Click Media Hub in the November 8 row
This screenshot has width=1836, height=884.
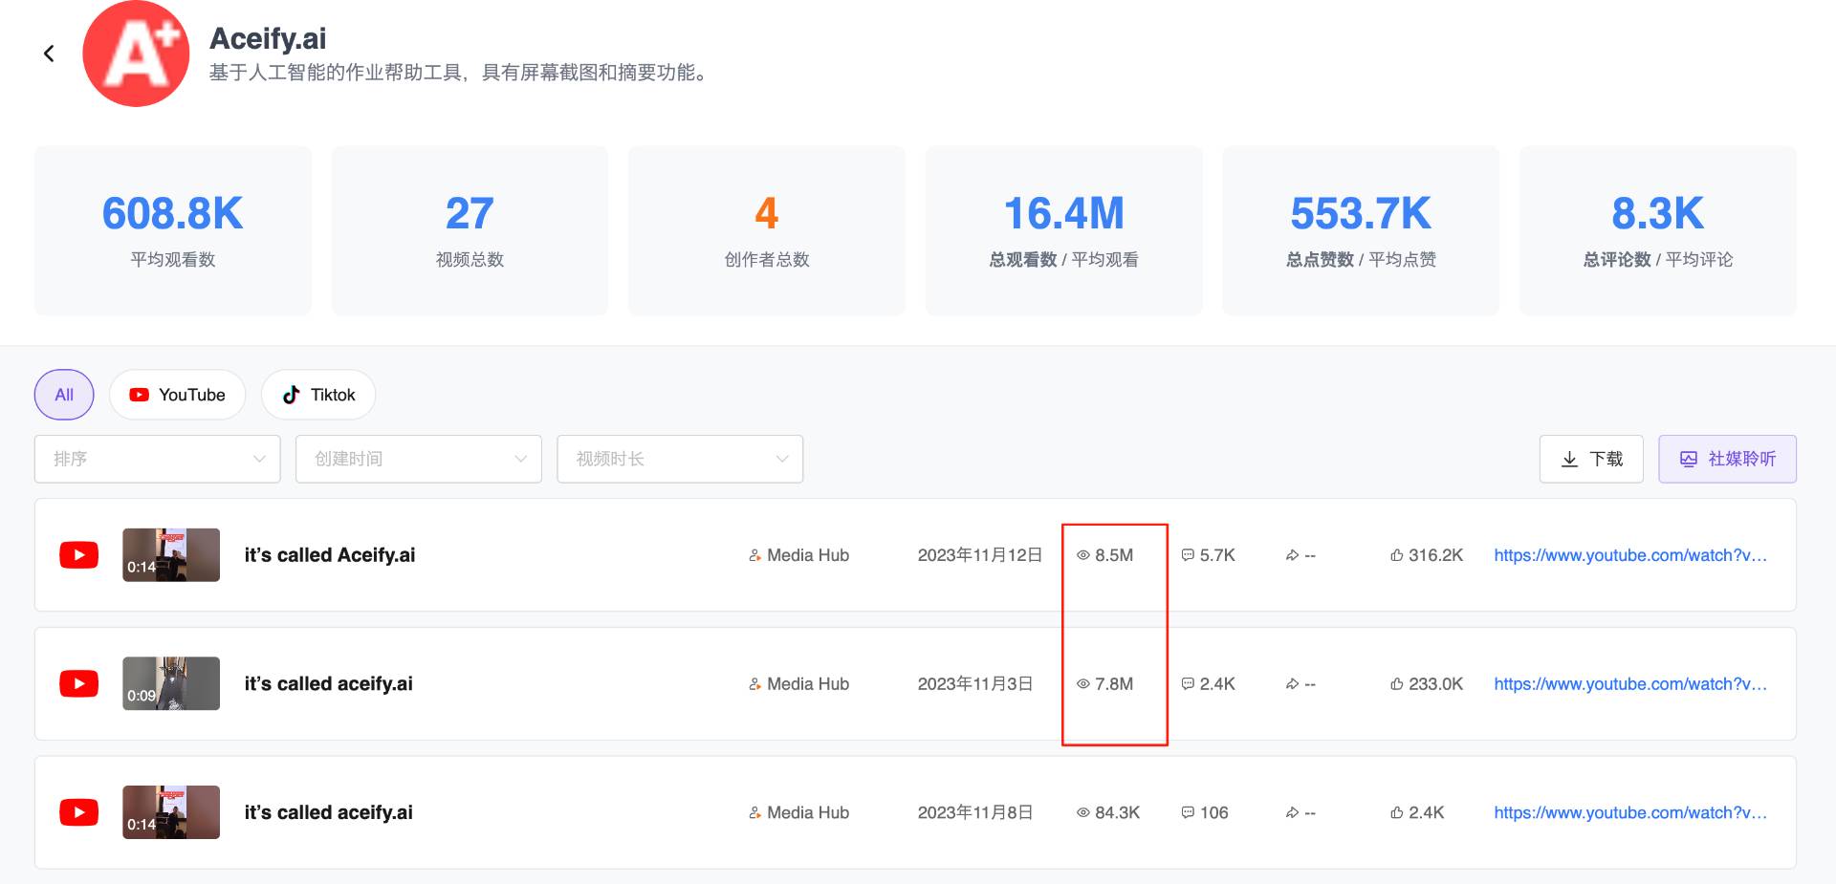pos(808,812)
